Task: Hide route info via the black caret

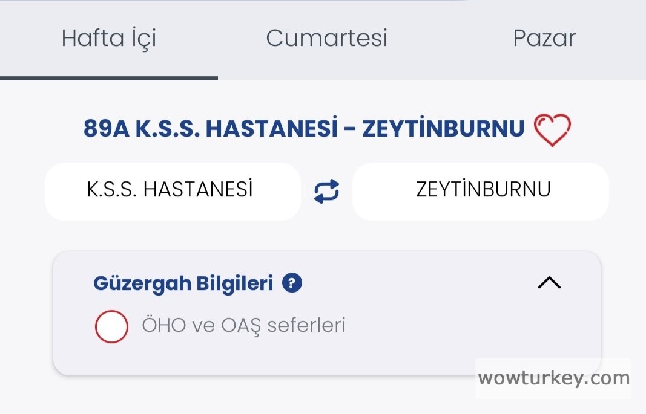Action: click(x=549, y=283)
